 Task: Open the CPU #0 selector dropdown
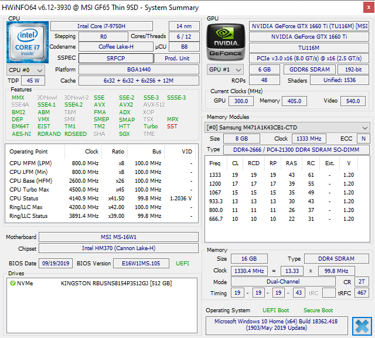click(x=25, y=70)
